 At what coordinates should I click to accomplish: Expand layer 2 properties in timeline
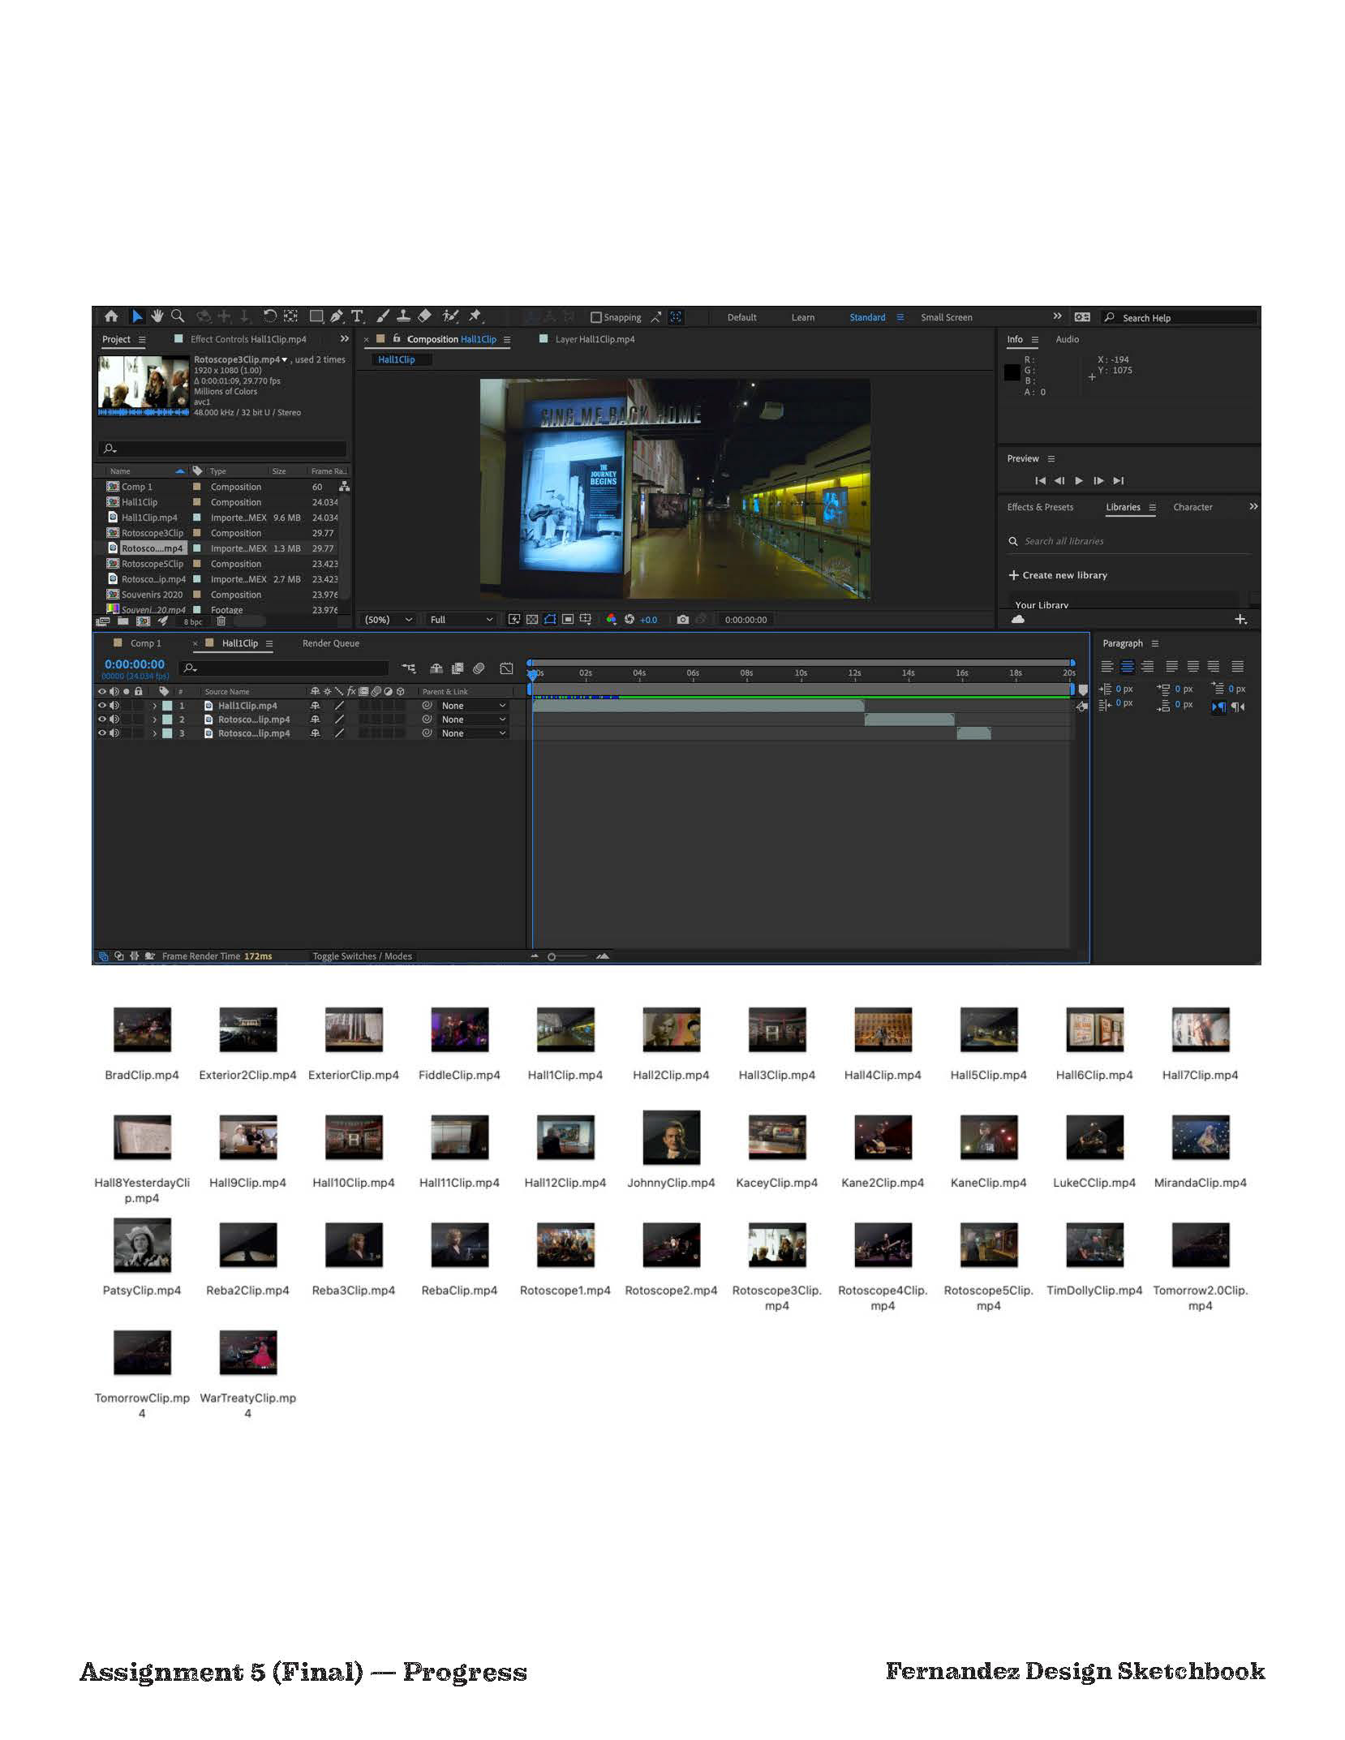(154, 720)
